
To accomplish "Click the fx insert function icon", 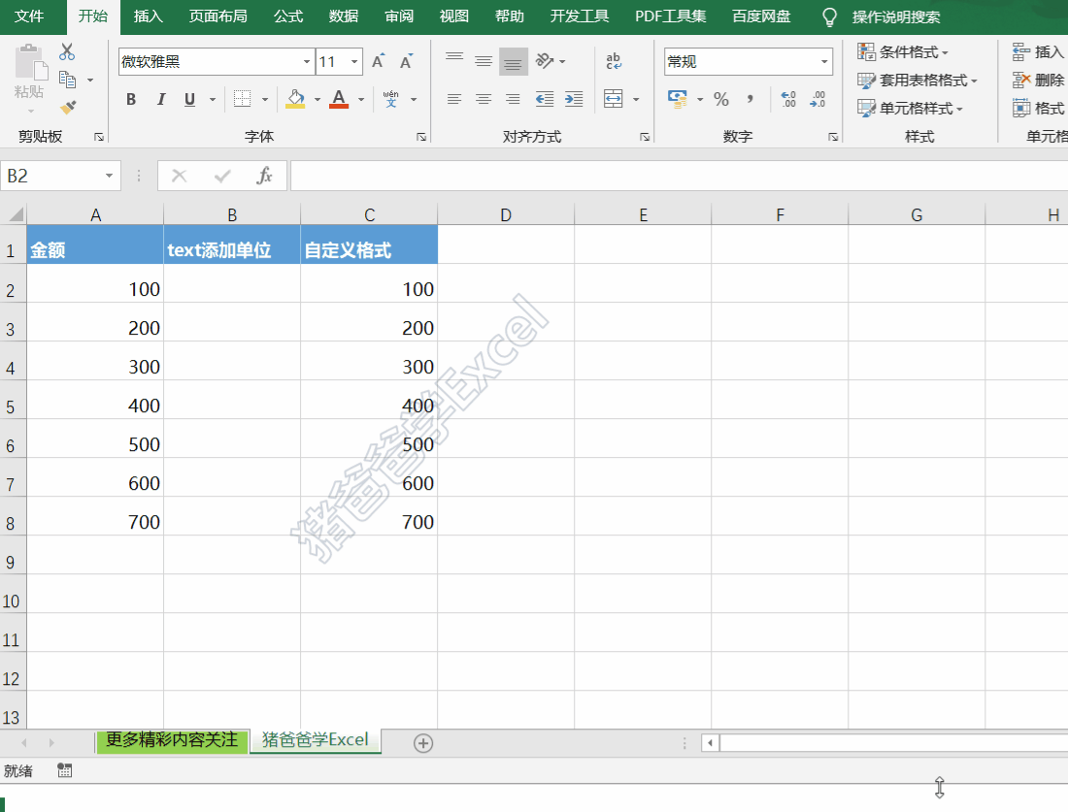I will pyautogui.click(x=264, y=177).
